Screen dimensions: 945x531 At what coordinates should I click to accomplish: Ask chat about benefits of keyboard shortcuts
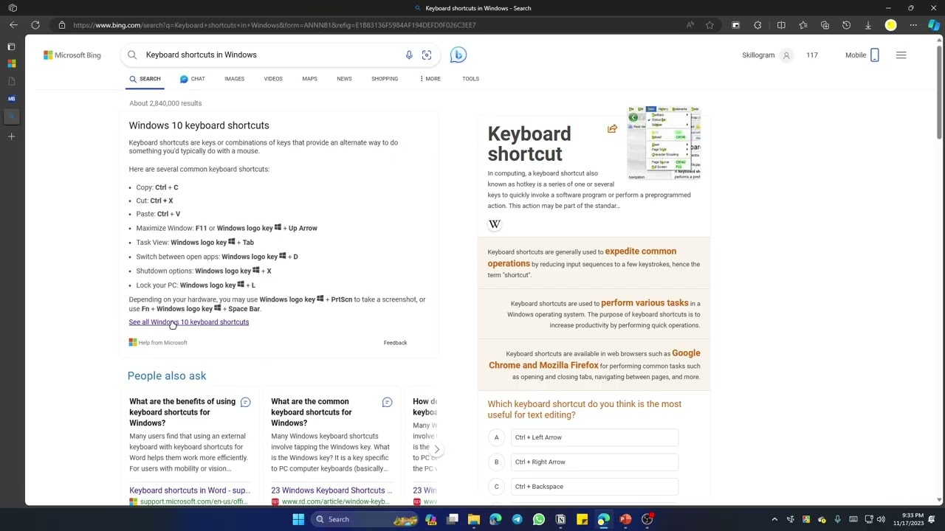[245, 402]
